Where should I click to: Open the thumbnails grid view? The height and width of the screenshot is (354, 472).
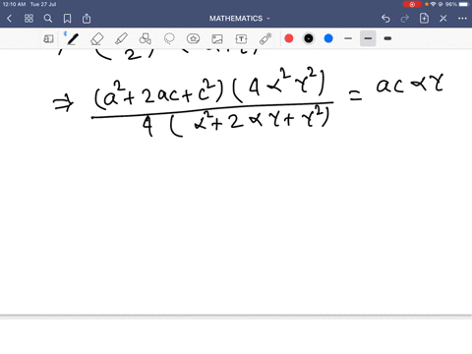(x=29, y=19)
